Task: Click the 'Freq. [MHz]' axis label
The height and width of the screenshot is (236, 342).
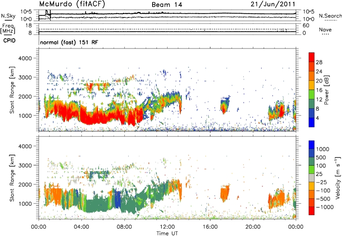Action: [8, 29]
